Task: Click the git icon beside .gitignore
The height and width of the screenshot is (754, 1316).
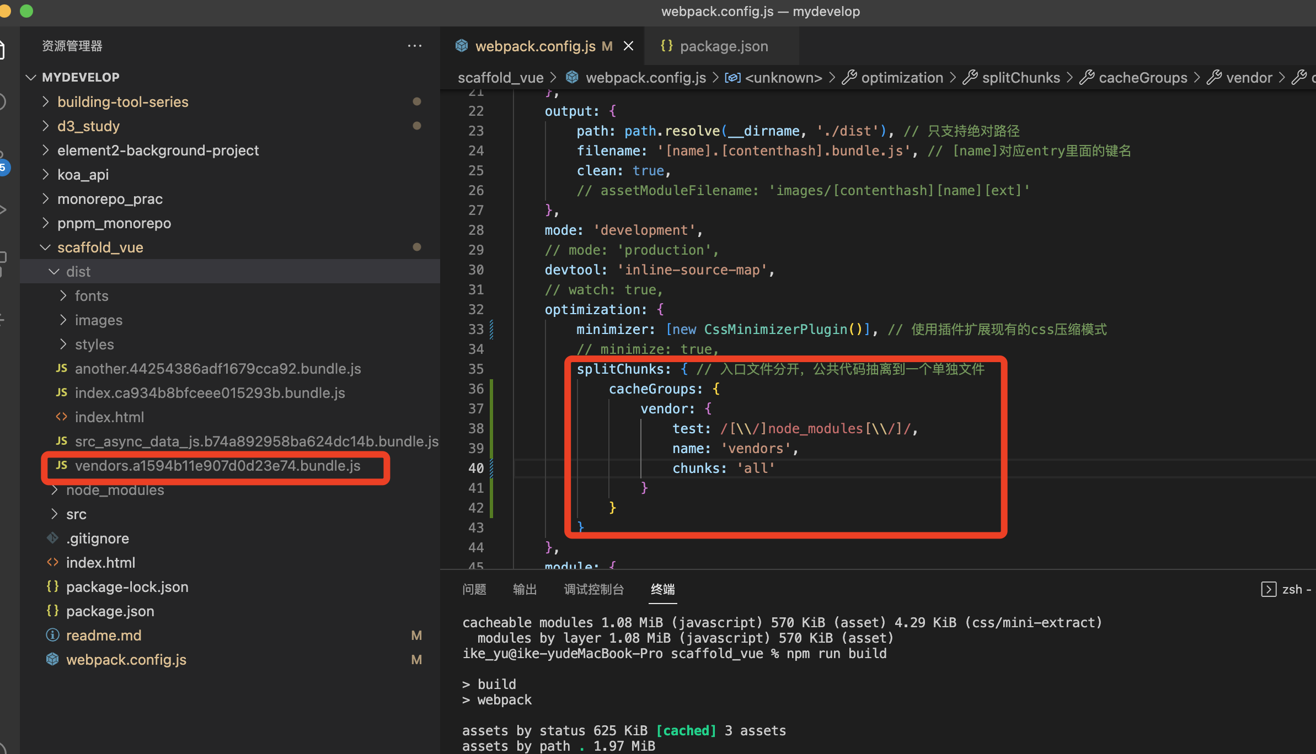Action: tap(52, 538)
